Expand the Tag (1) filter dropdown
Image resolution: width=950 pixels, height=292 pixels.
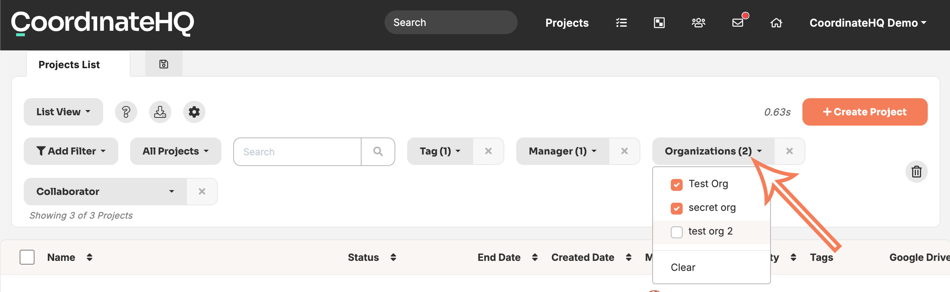(440, 151)
